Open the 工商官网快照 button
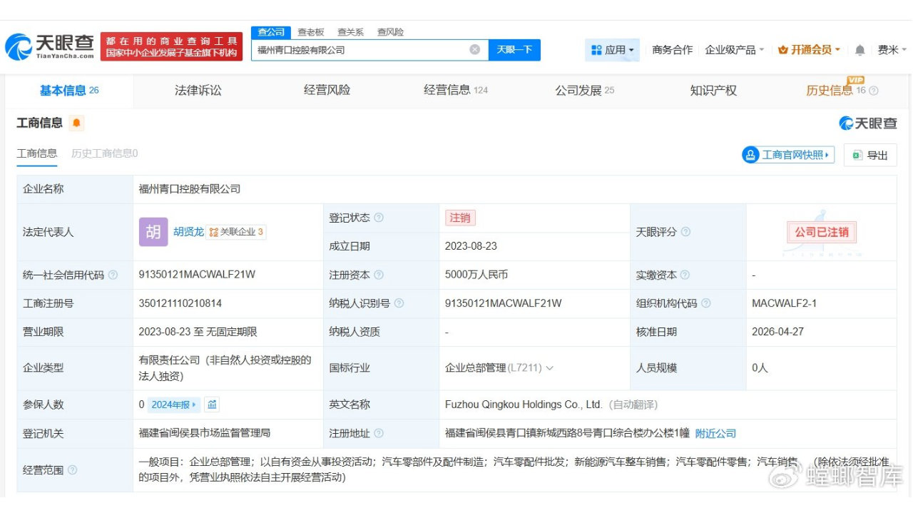Screen dimensions: 913x513 [788, 155]
